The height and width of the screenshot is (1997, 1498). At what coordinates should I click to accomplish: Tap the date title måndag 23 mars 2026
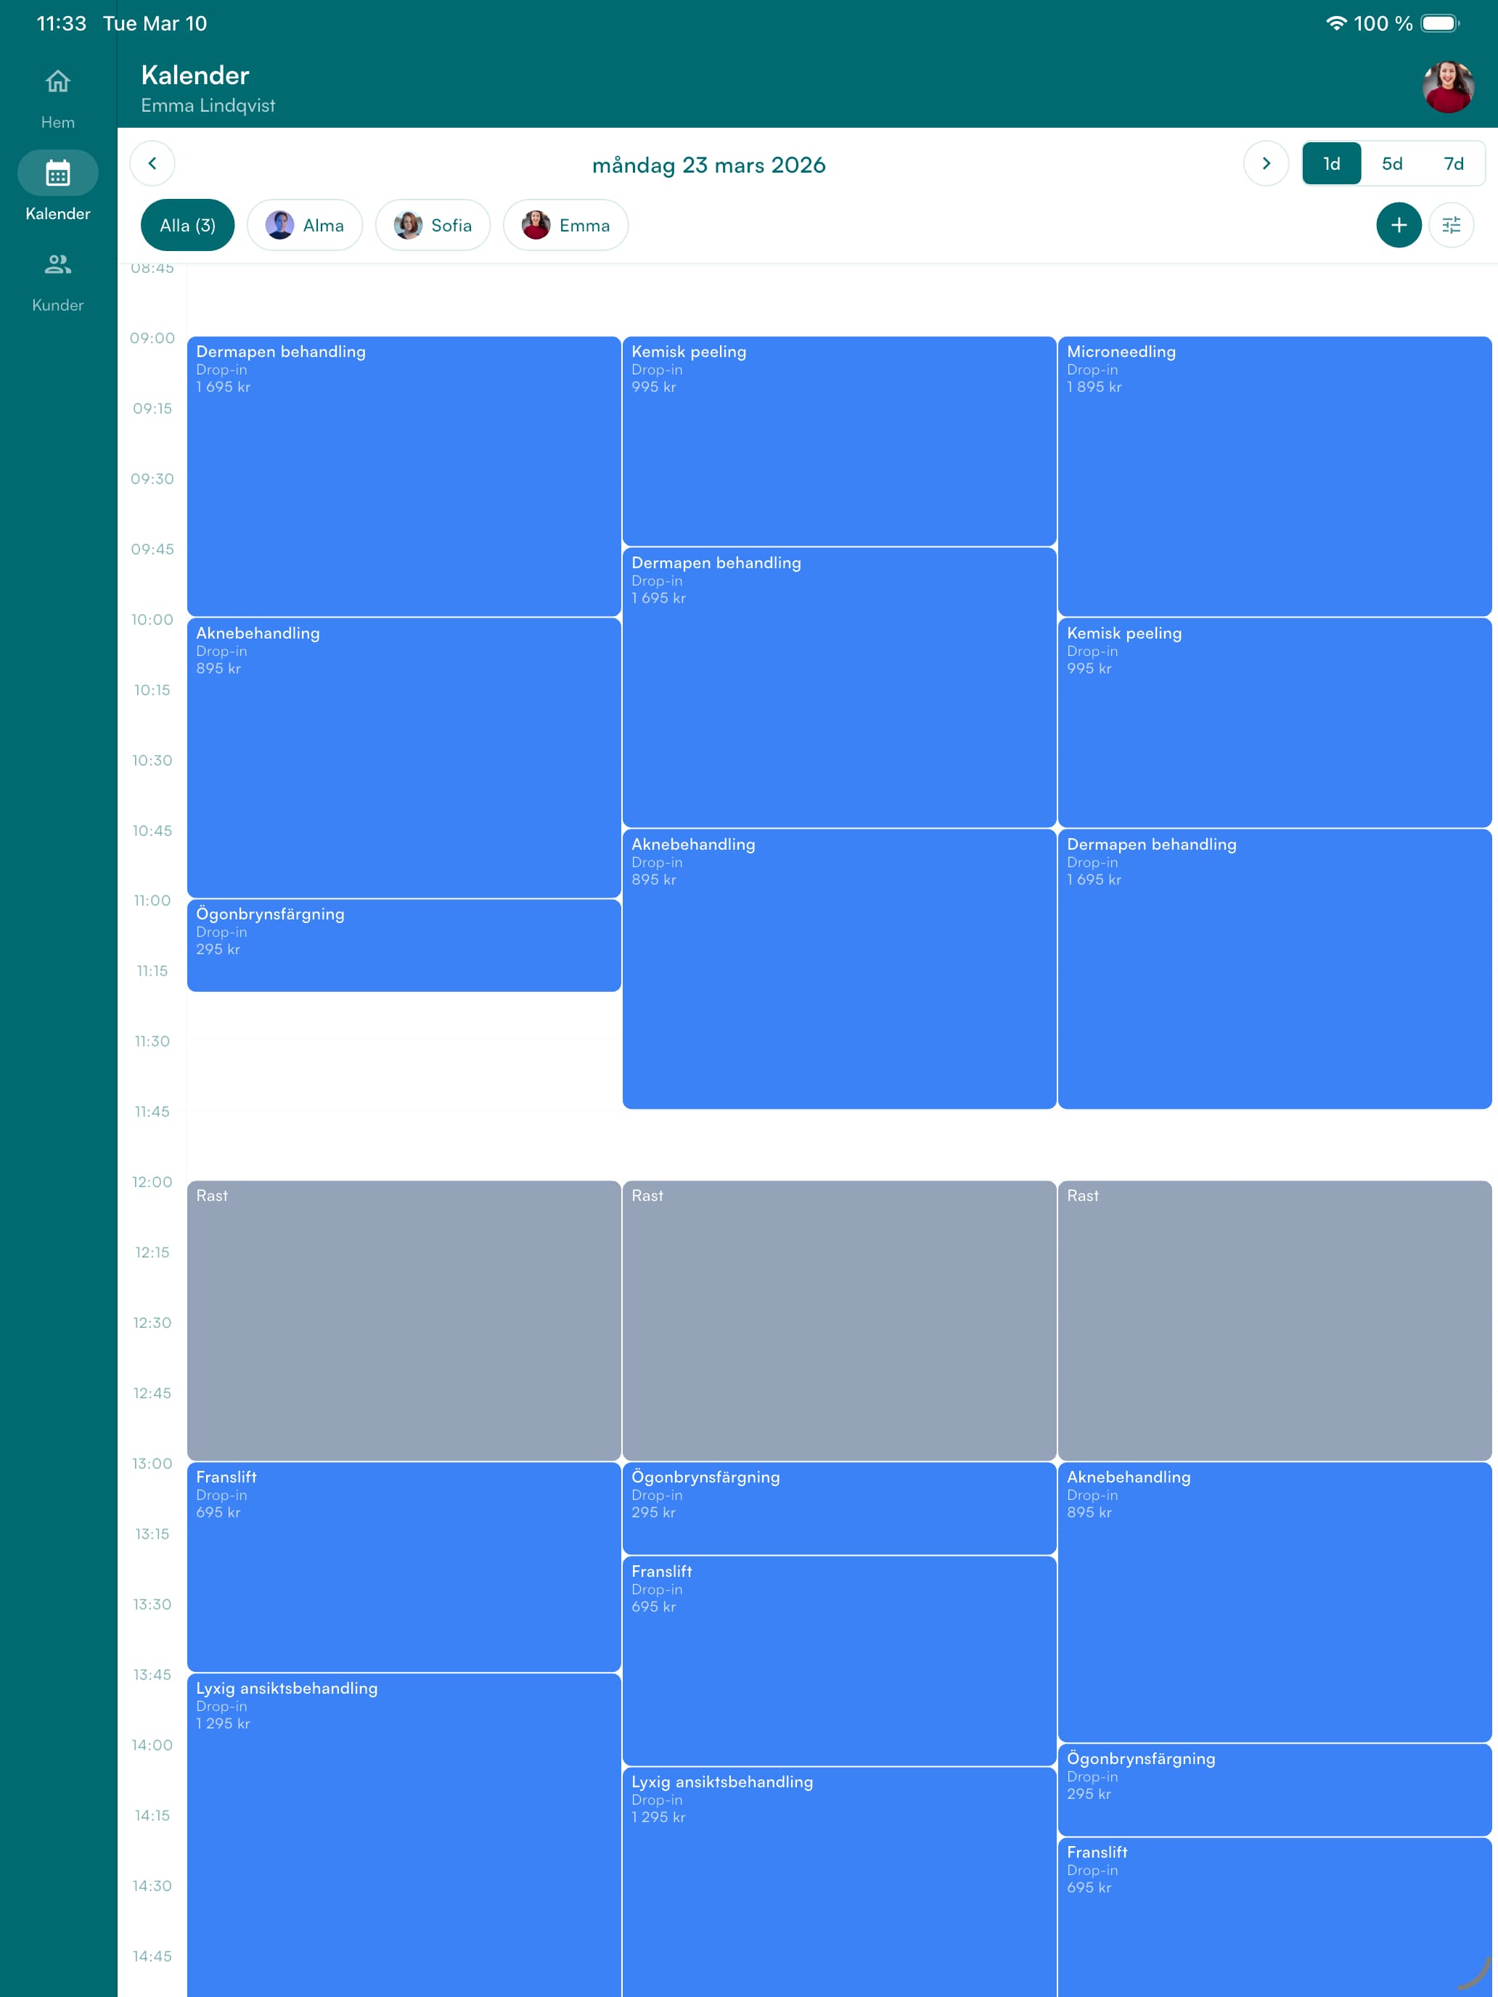click(x=709, y=164)
